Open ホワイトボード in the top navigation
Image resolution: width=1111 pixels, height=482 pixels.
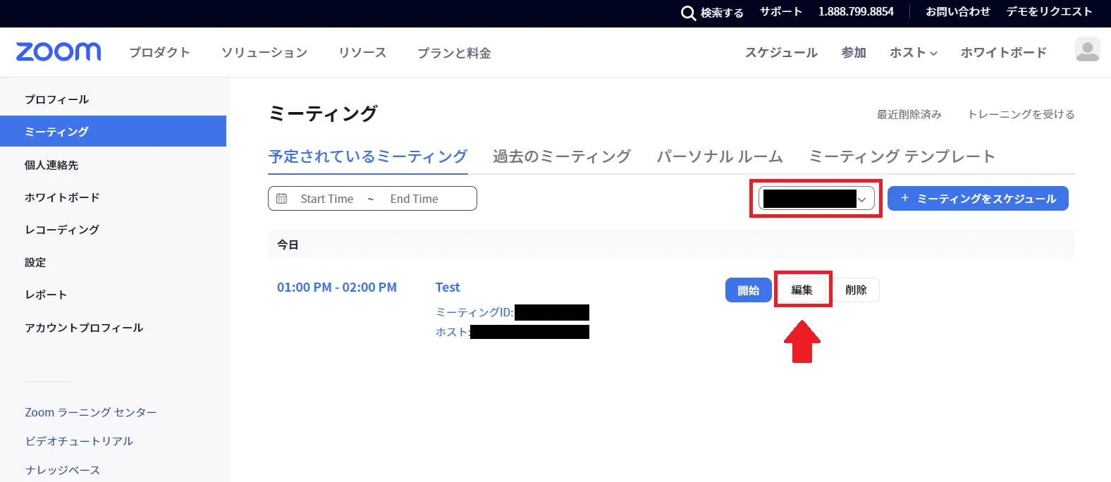[x=1003, y=53]
